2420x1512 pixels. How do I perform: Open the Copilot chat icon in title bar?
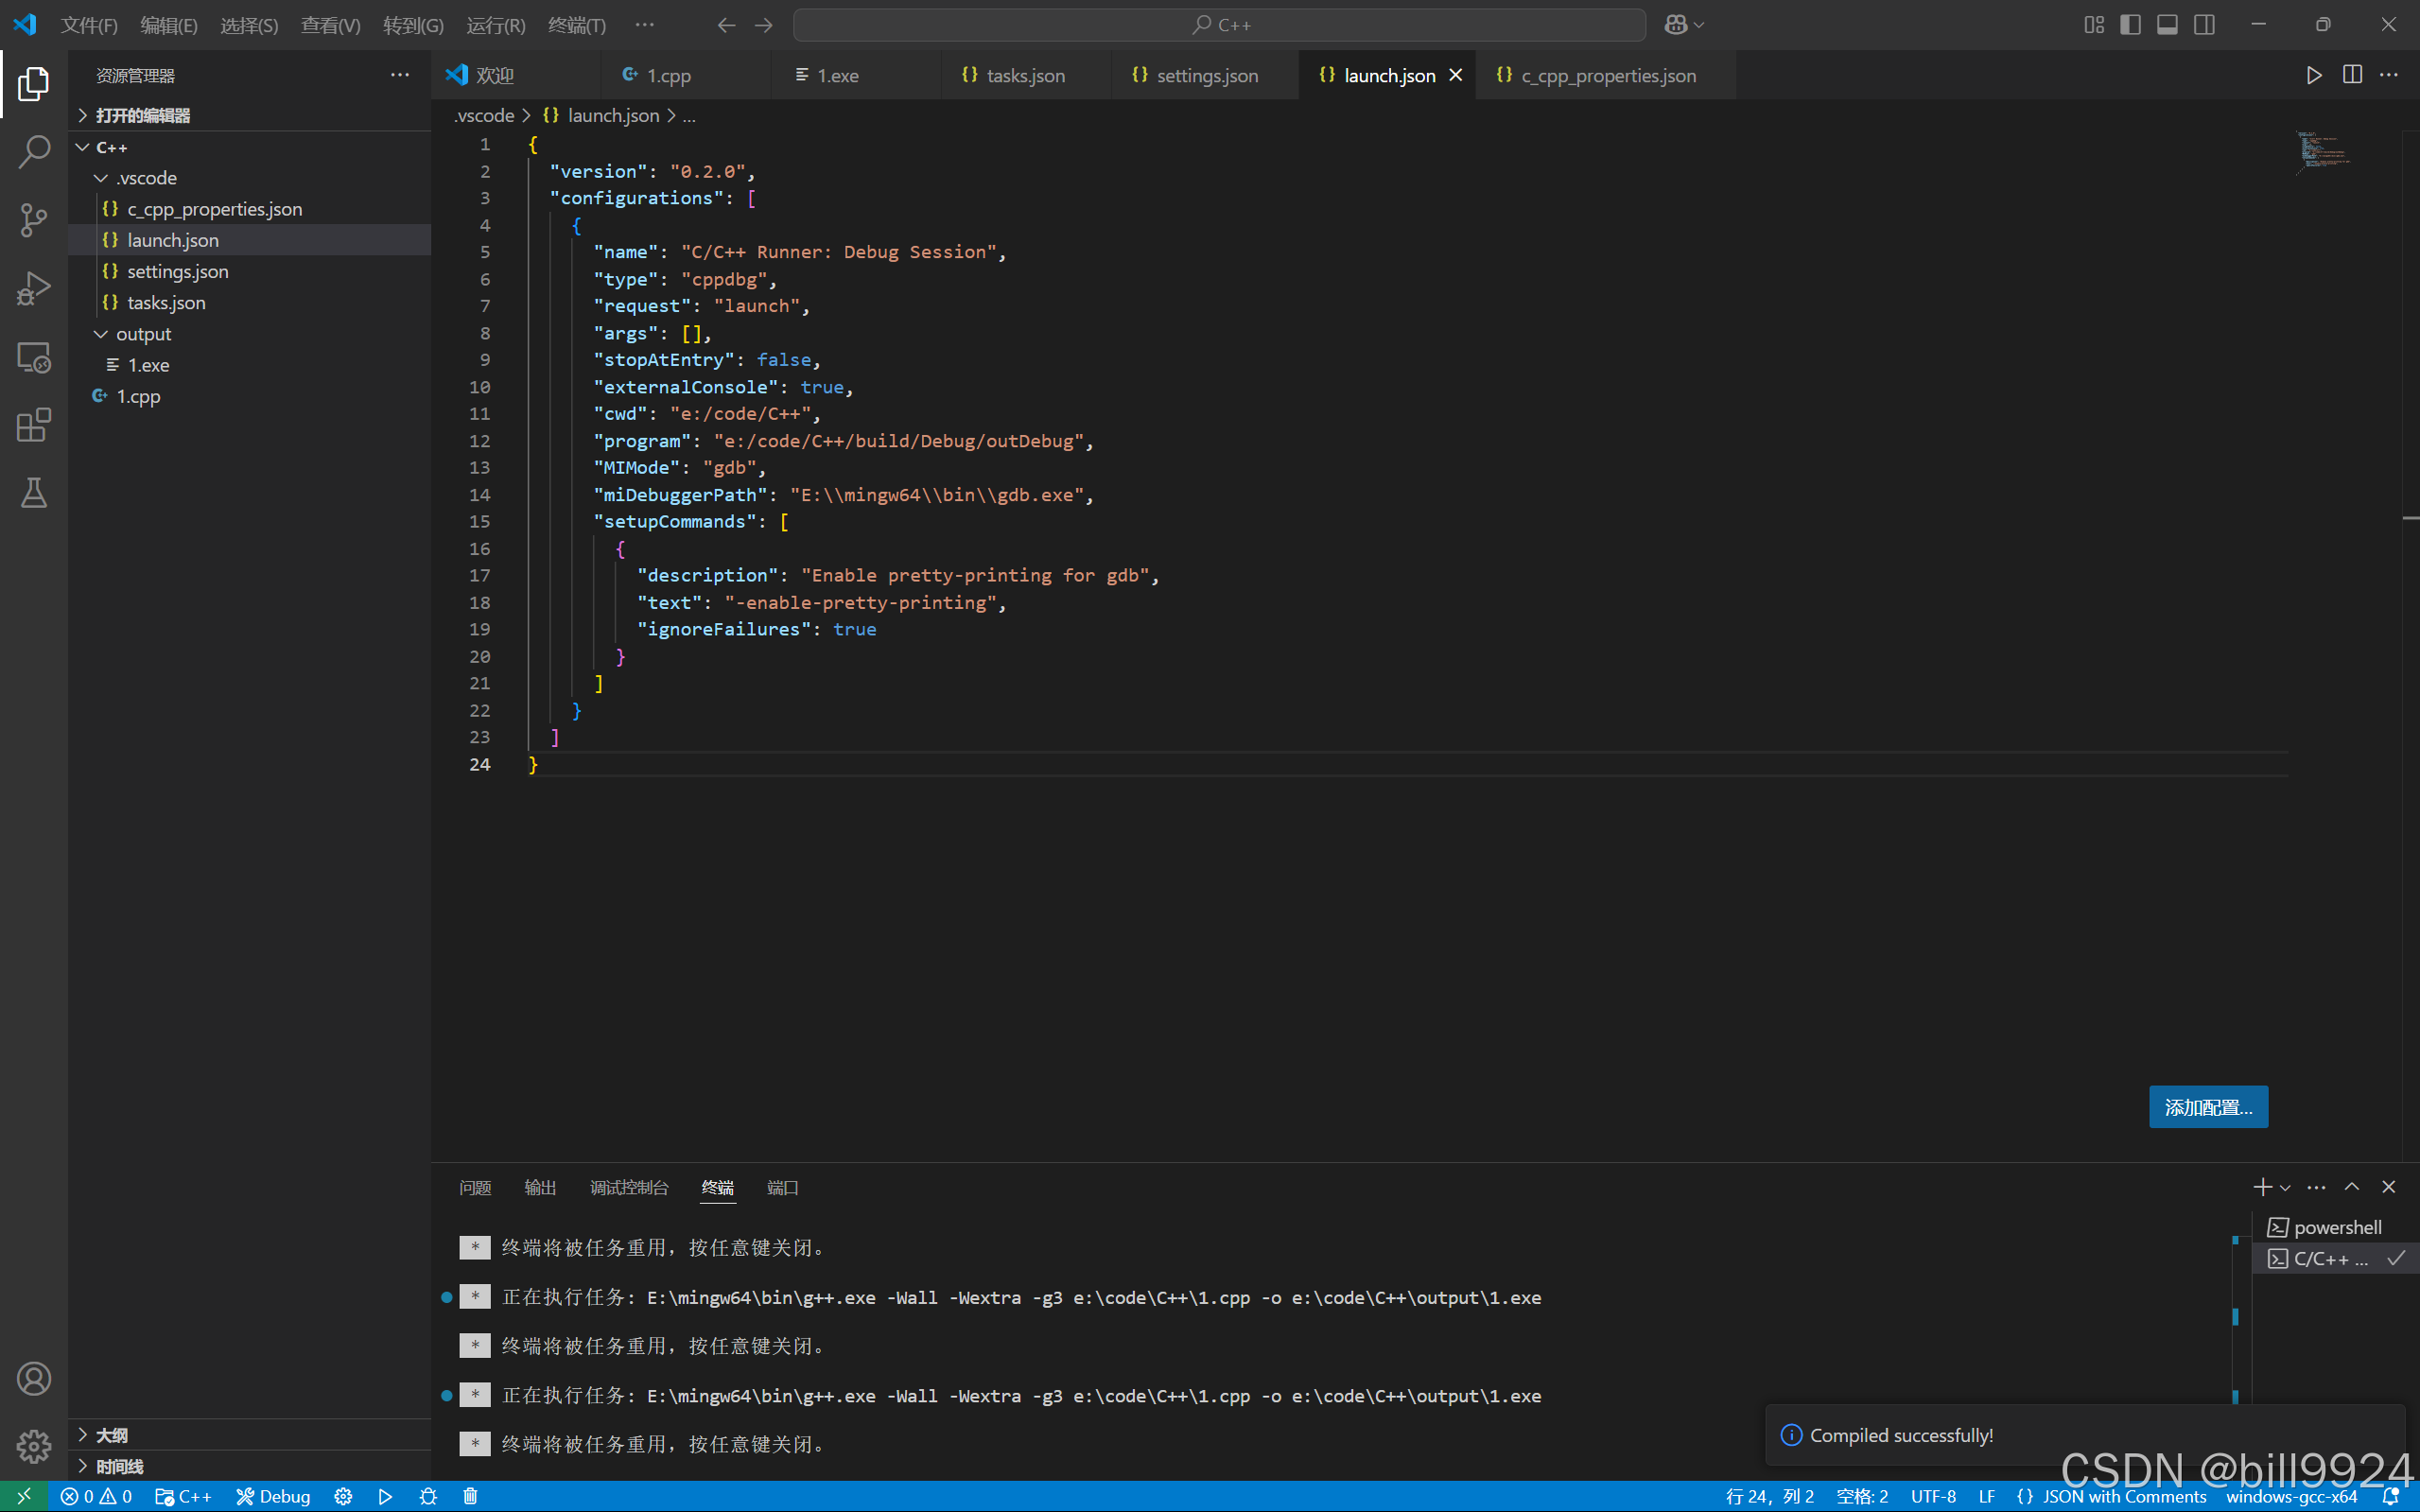tap(1676, 25)
